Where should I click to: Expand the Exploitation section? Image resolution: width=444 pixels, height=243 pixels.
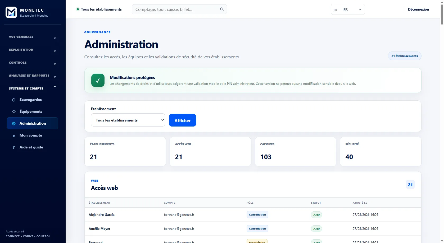pos(32,50)
